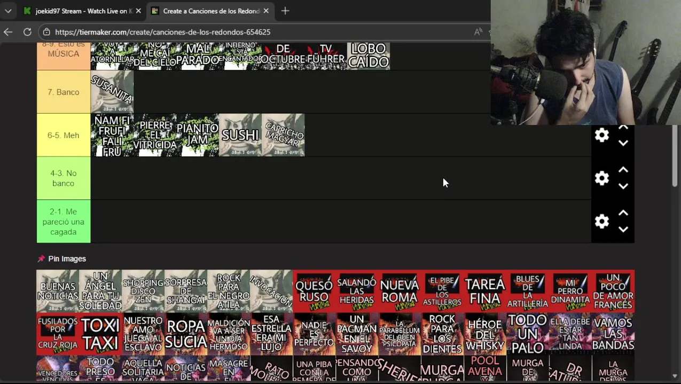This screenshot has height=384, width=681.
Task: Select the Nadie es Perfecto tile
Action: (314, 333)
